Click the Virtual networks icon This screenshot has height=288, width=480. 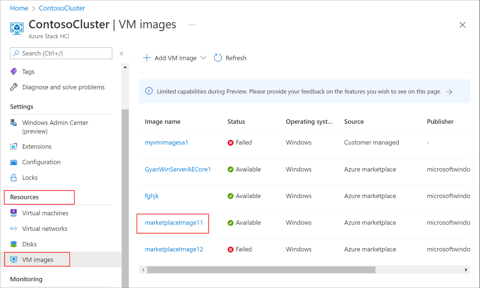[13, 229]
